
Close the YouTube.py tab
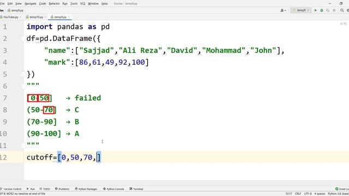pos(21,17)
